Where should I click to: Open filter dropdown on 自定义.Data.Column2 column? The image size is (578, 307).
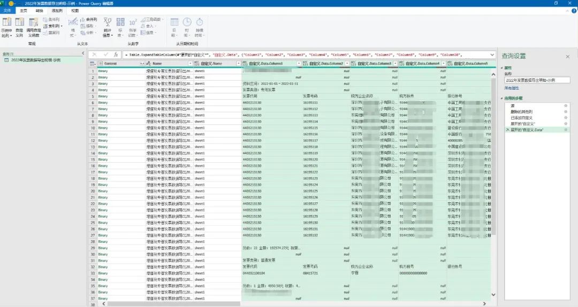pos(347,64)
